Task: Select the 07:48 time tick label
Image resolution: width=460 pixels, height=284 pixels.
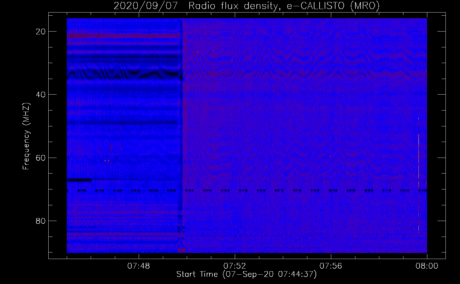Action: tap(138, 266)
